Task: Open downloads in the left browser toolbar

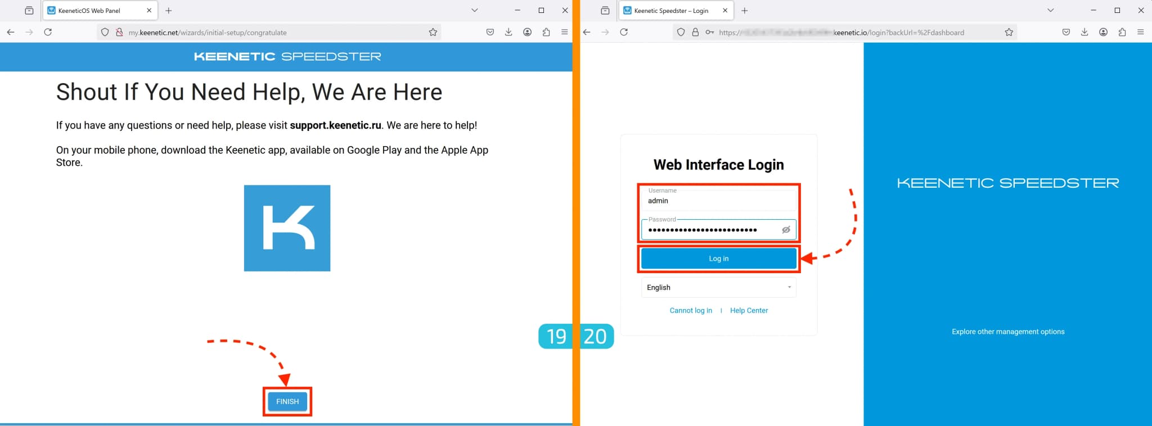Action: point(508,32)
